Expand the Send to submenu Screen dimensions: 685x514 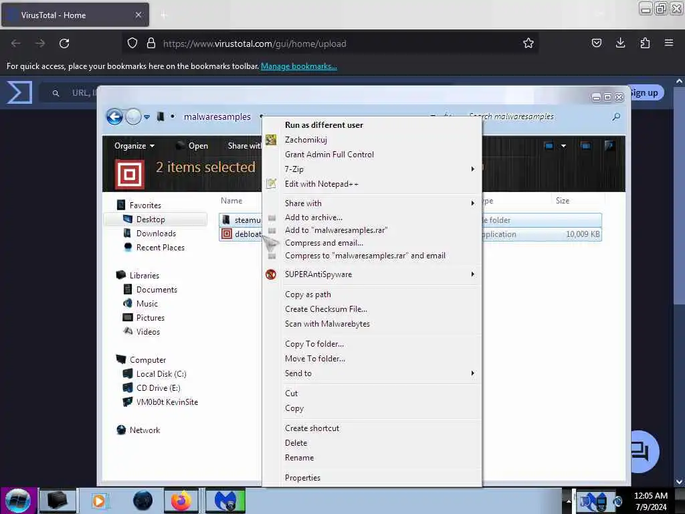[473, 373]
